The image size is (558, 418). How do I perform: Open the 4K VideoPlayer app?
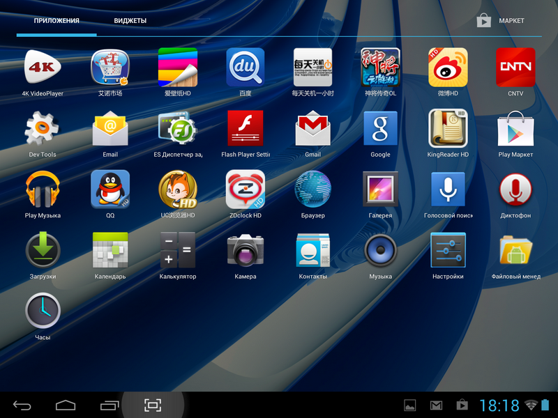(x=43, y=68)
